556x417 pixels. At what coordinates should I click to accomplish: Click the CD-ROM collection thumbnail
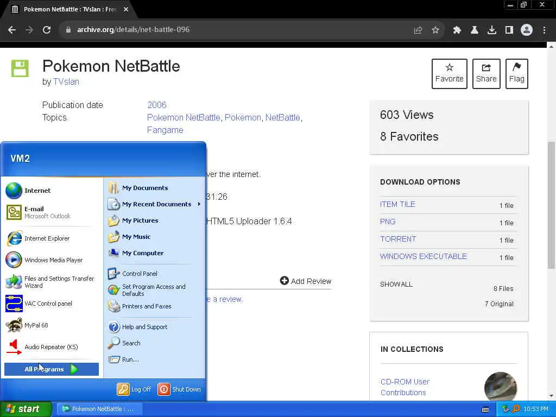click(x=500, y=387)
